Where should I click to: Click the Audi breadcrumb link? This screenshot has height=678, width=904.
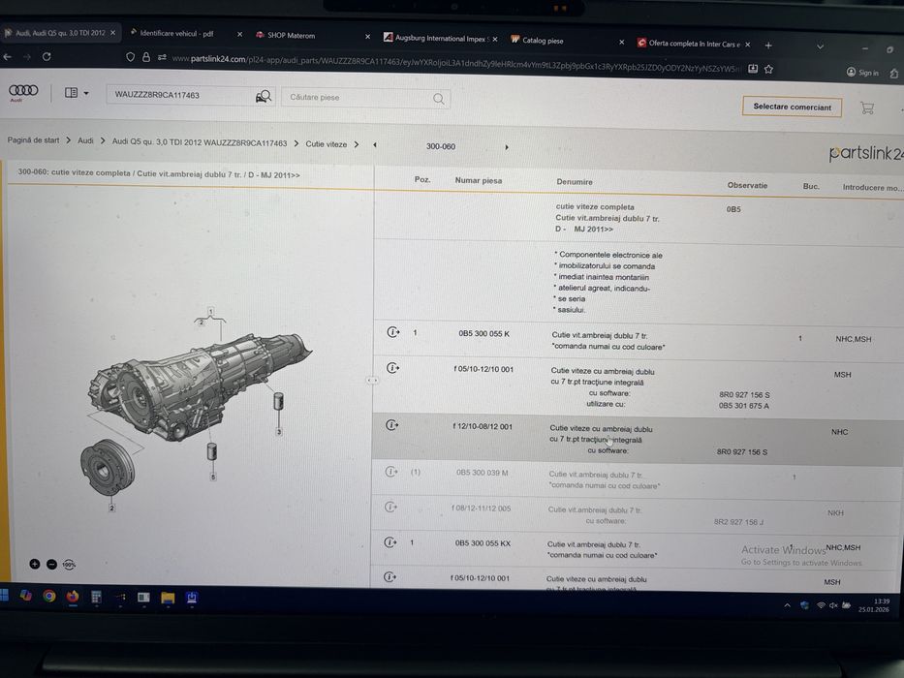tap(85, 140)
